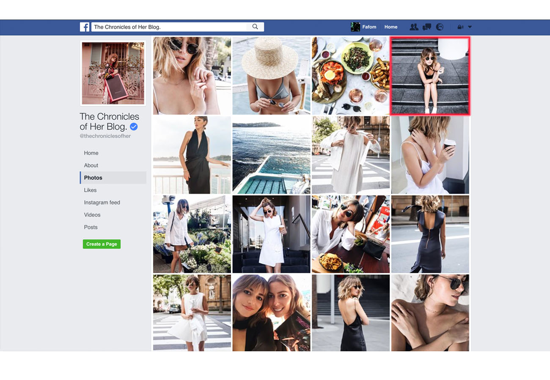Open the straw hat bikini photo

pos(271,76)
